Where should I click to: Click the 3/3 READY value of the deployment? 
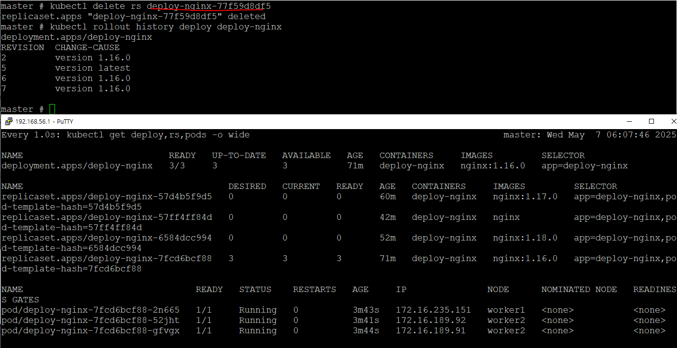point(177,165)
